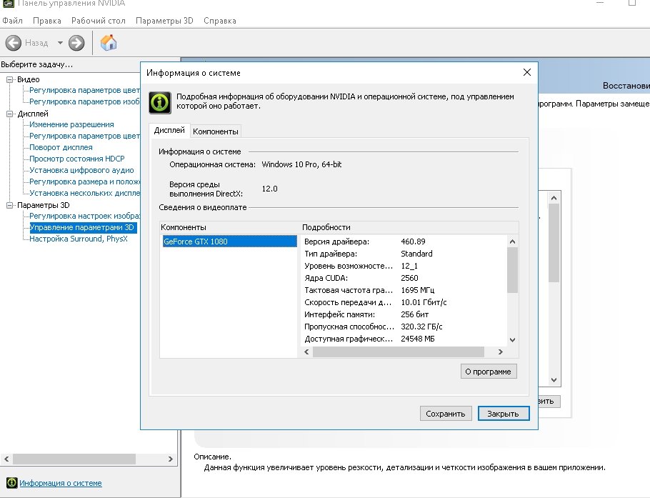Click the NVIDIA Control Panel title bar icon
Screen dimensions: 650x498
[8, 4]
